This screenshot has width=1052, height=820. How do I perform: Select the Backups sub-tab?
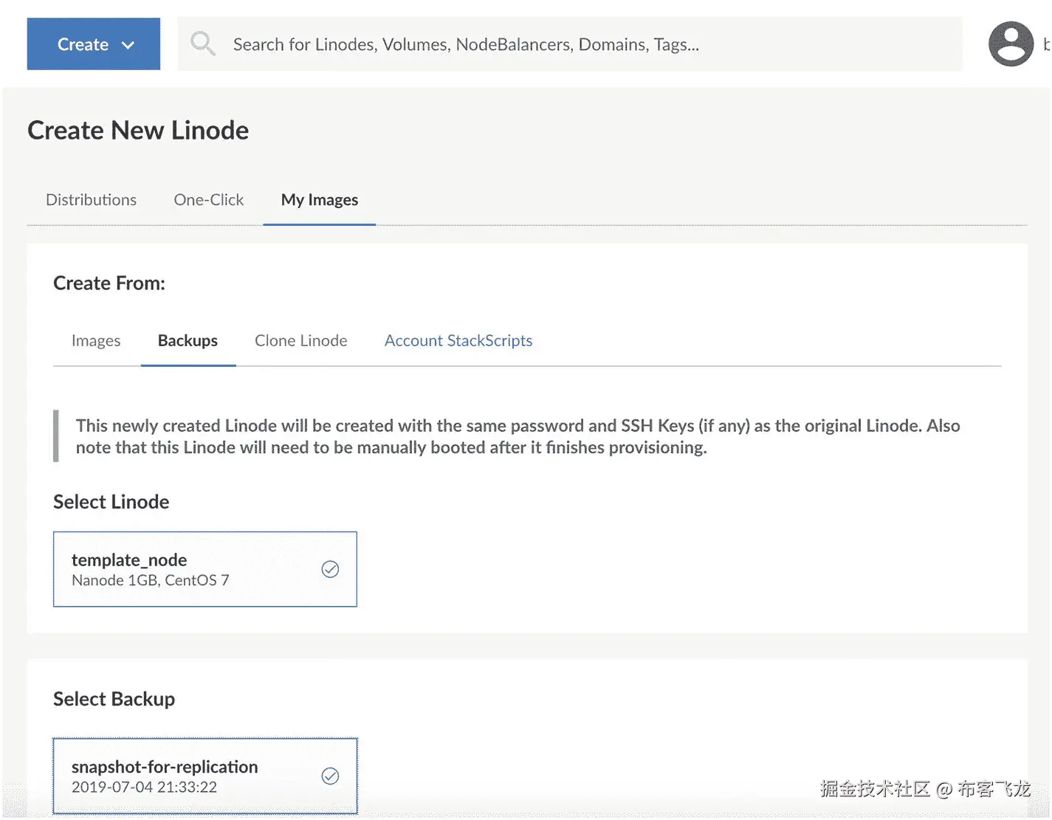point(188,341)
